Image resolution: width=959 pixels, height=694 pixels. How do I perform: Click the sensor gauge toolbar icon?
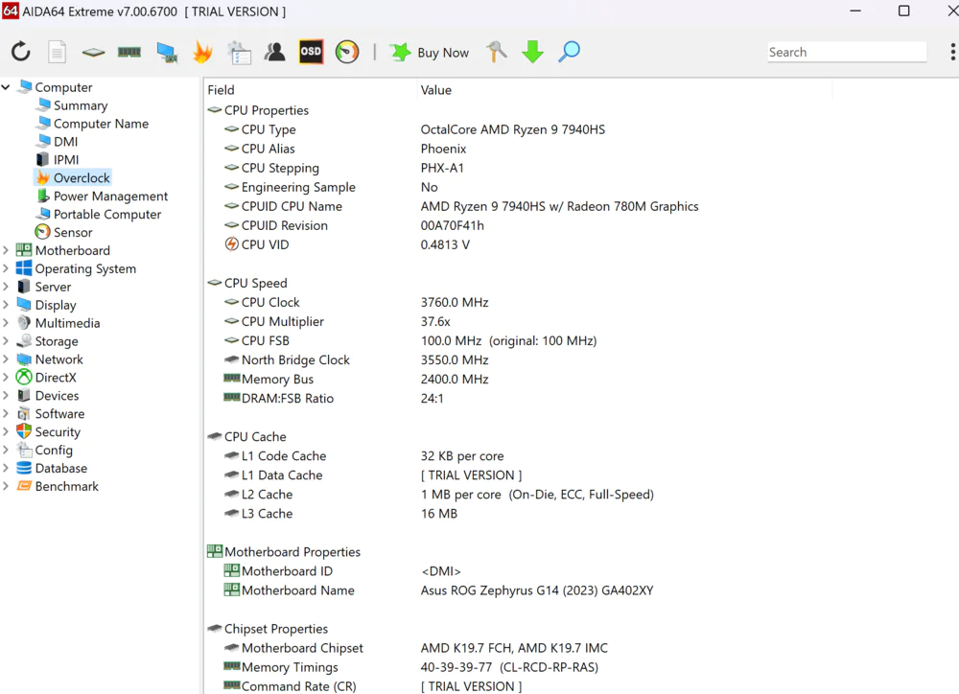[x=347, y=52]
